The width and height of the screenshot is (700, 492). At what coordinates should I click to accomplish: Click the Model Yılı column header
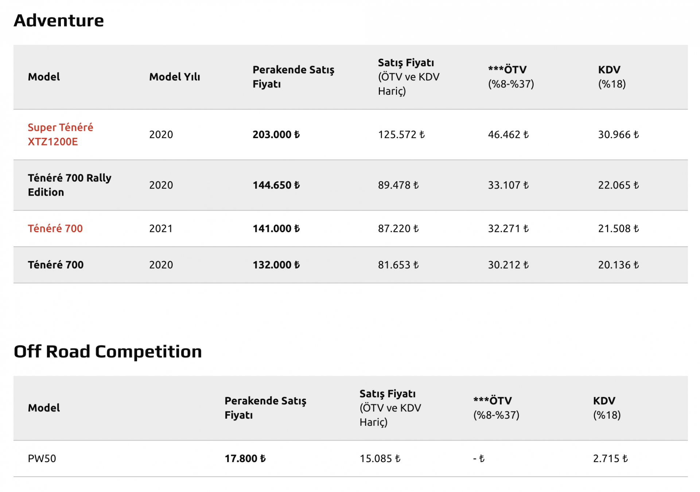(x=175, y=77)
